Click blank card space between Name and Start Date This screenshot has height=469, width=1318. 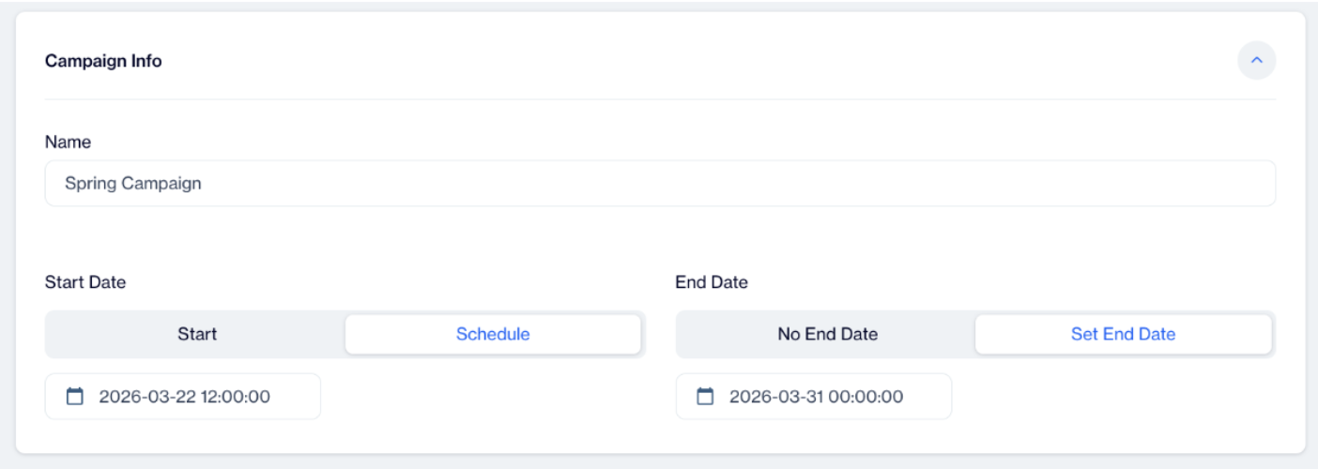point(660,239)
